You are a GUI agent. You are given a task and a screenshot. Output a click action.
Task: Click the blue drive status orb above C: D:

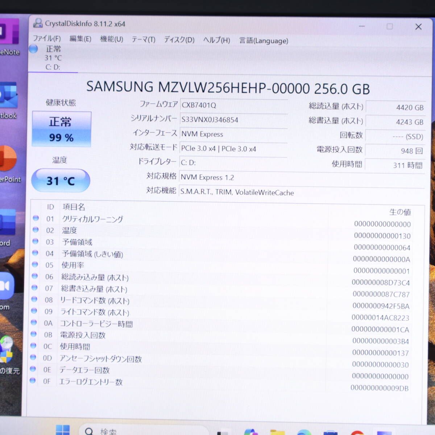click(x=33, y=49)
